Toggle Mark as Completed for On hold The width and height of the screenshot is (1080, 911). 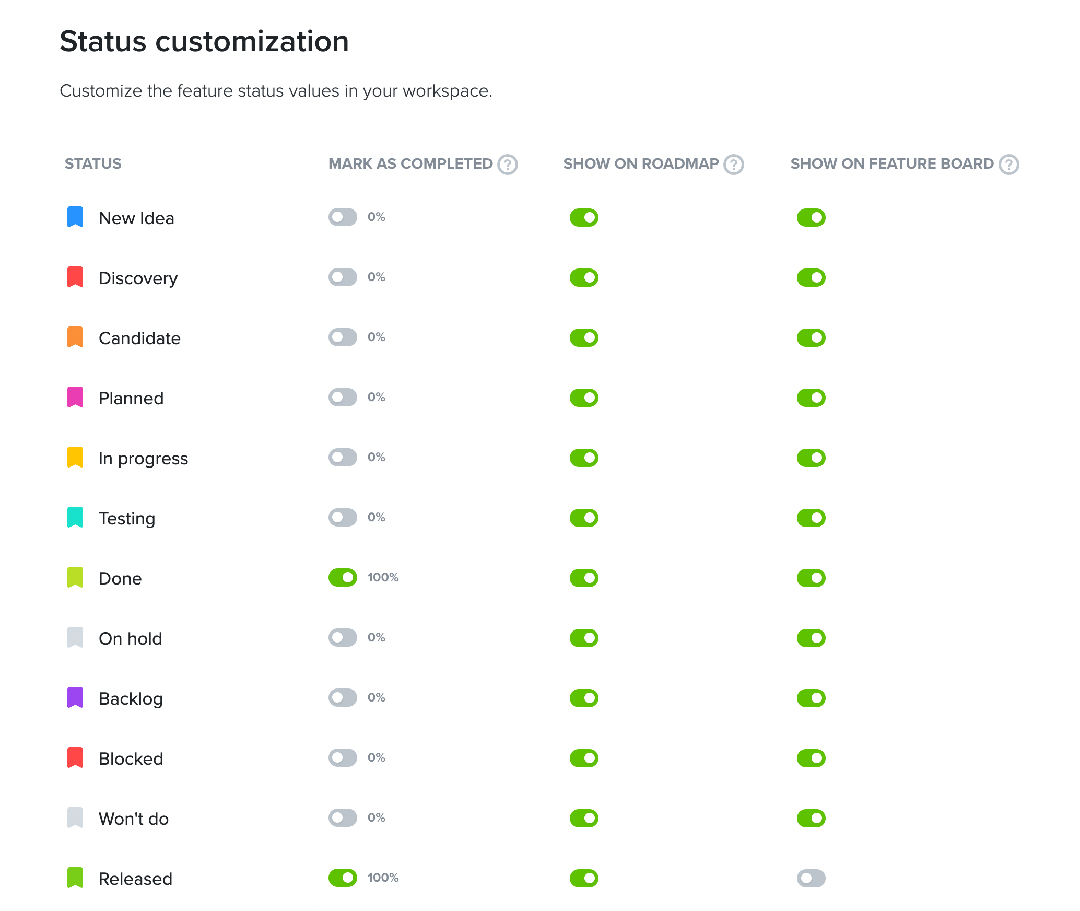pos(343,638)
